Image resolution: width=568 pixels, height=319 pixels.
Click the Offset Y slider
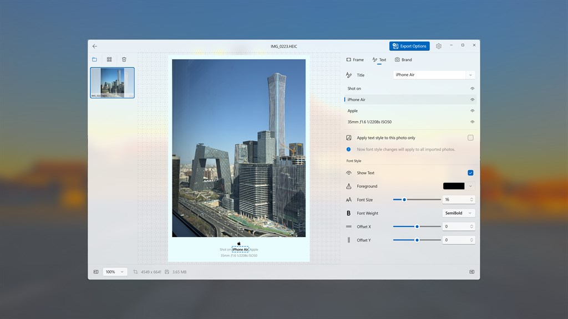[417, 240]
